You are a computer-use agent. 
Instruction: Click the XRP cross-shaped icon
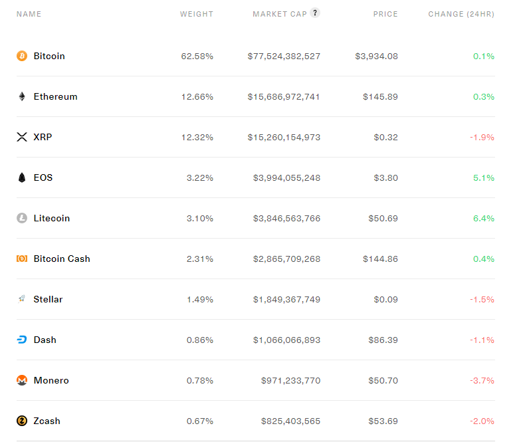tap(22, 138)
